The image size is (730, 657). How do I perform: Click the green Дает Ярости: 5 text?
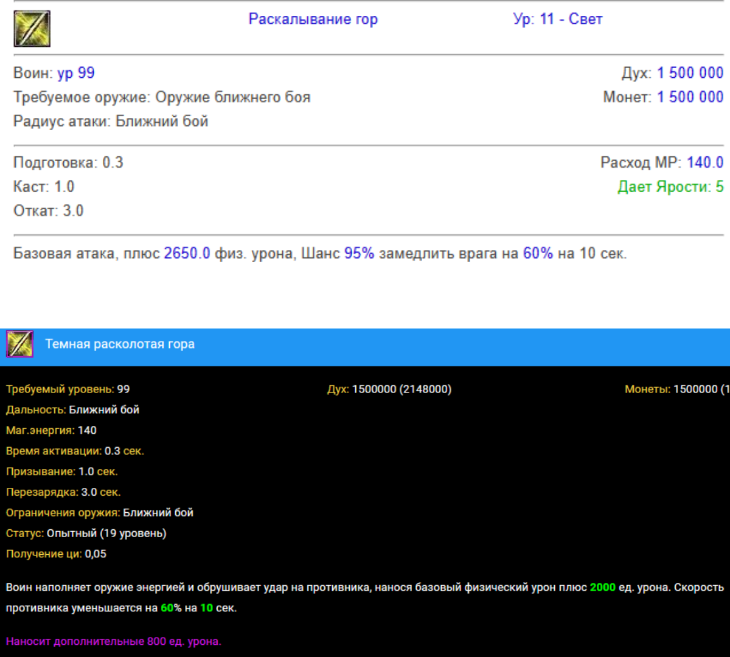coord(670,187)
